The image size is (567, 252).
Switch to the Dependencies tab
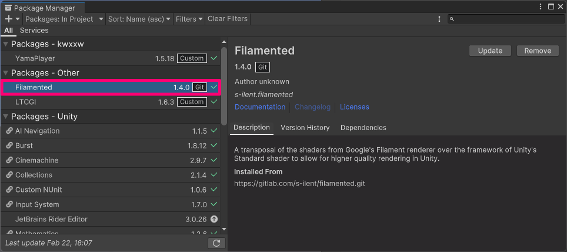363,127
